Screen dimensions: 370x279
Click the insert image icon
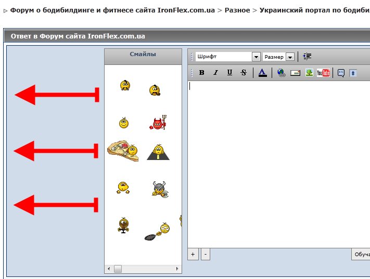(x=309, y=73)
